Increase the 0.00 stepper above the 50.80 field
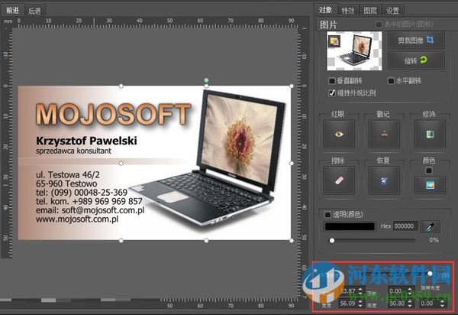Screen dimensions: 458x315 [x=410, y=289]
